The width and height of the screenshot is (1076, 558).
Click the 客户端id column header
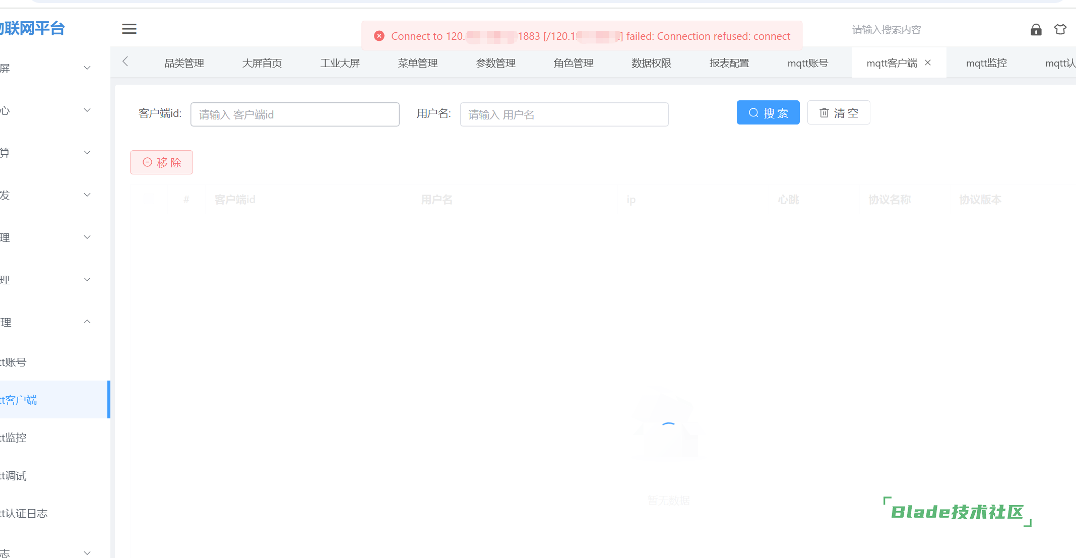coord(235,200)
